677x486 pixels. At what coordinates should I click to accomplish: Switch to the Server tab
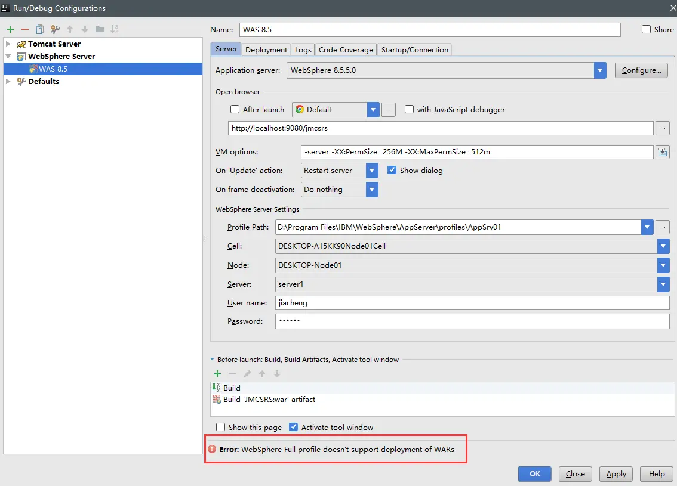click(x=226, y=49)
